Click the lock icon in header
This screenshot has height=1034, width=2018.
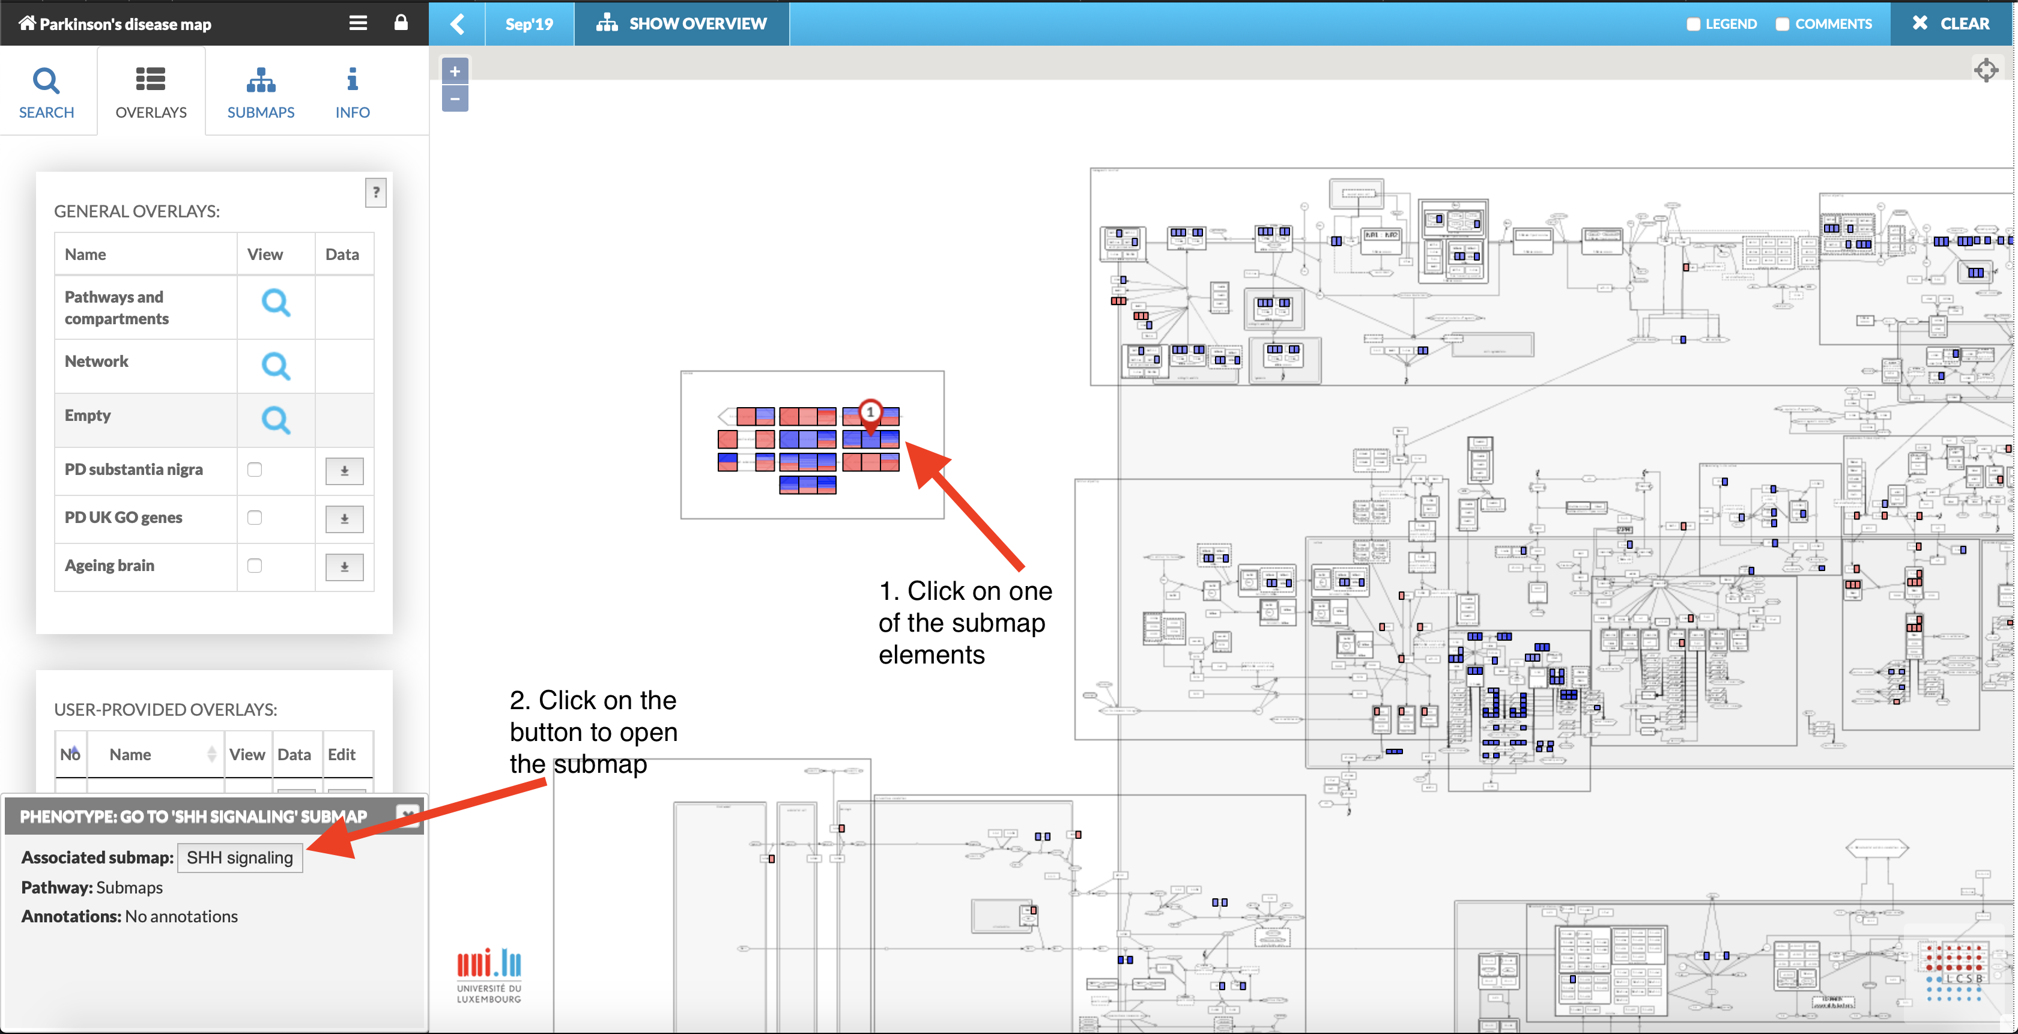click(401, 23)
